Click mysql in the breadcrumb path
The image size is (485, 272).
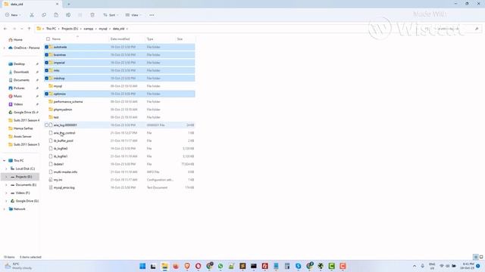tap(103, 29)
